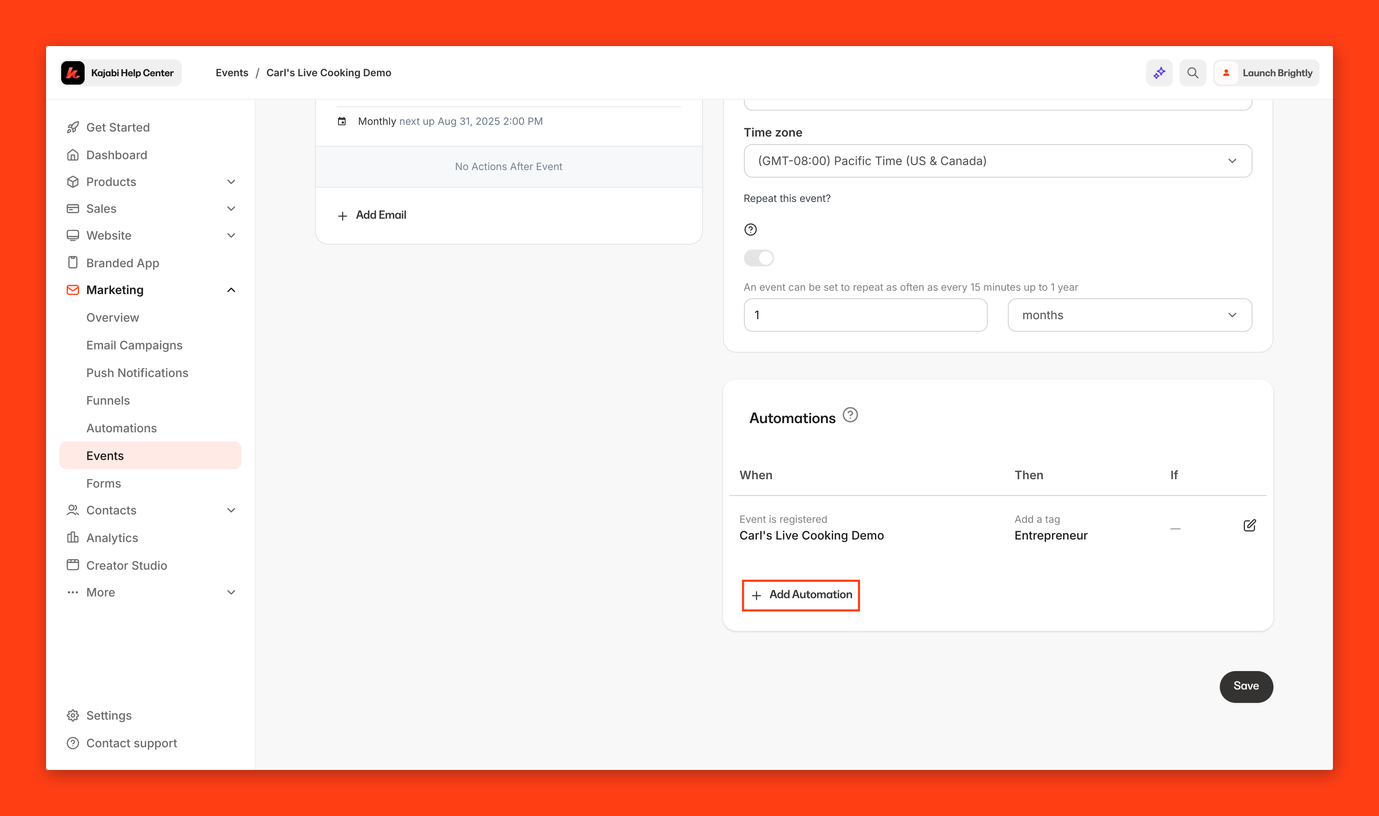Click the calendar icon beside Monthly
Viewport: 1379px width, 816px height.
coord(341,121)
